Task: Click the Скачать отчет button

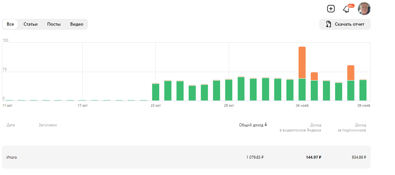Action: 345,24
